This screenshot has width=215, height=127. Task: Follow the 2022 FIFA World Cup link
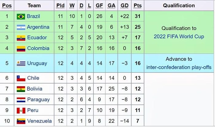point(179,37)
